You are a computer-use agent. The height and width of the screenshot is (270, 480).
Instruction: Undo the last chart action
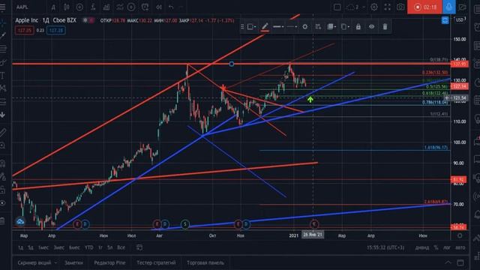pyautogui.click(x=171, y=7)
